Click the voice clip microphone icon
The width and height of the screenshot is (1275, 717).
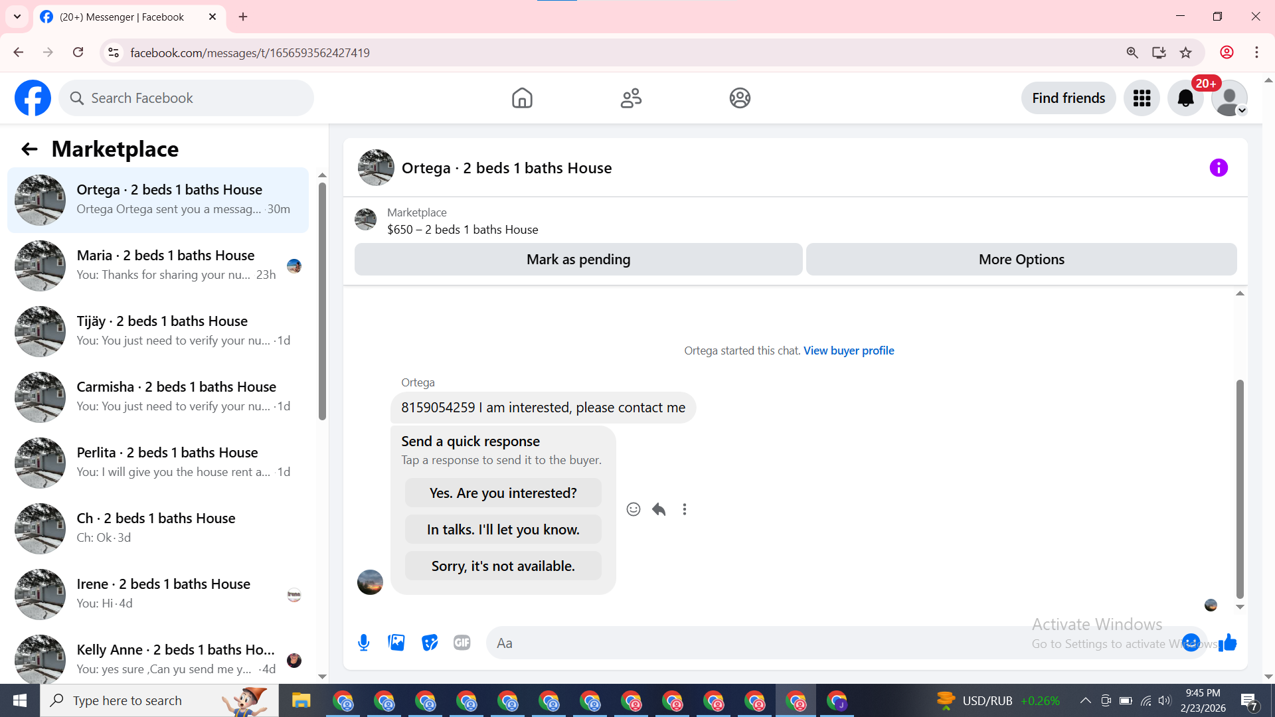363,643
